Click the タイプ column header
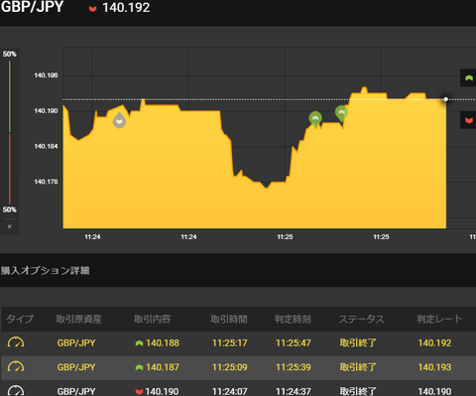This screenshot has width=476, height=396. 20,319
